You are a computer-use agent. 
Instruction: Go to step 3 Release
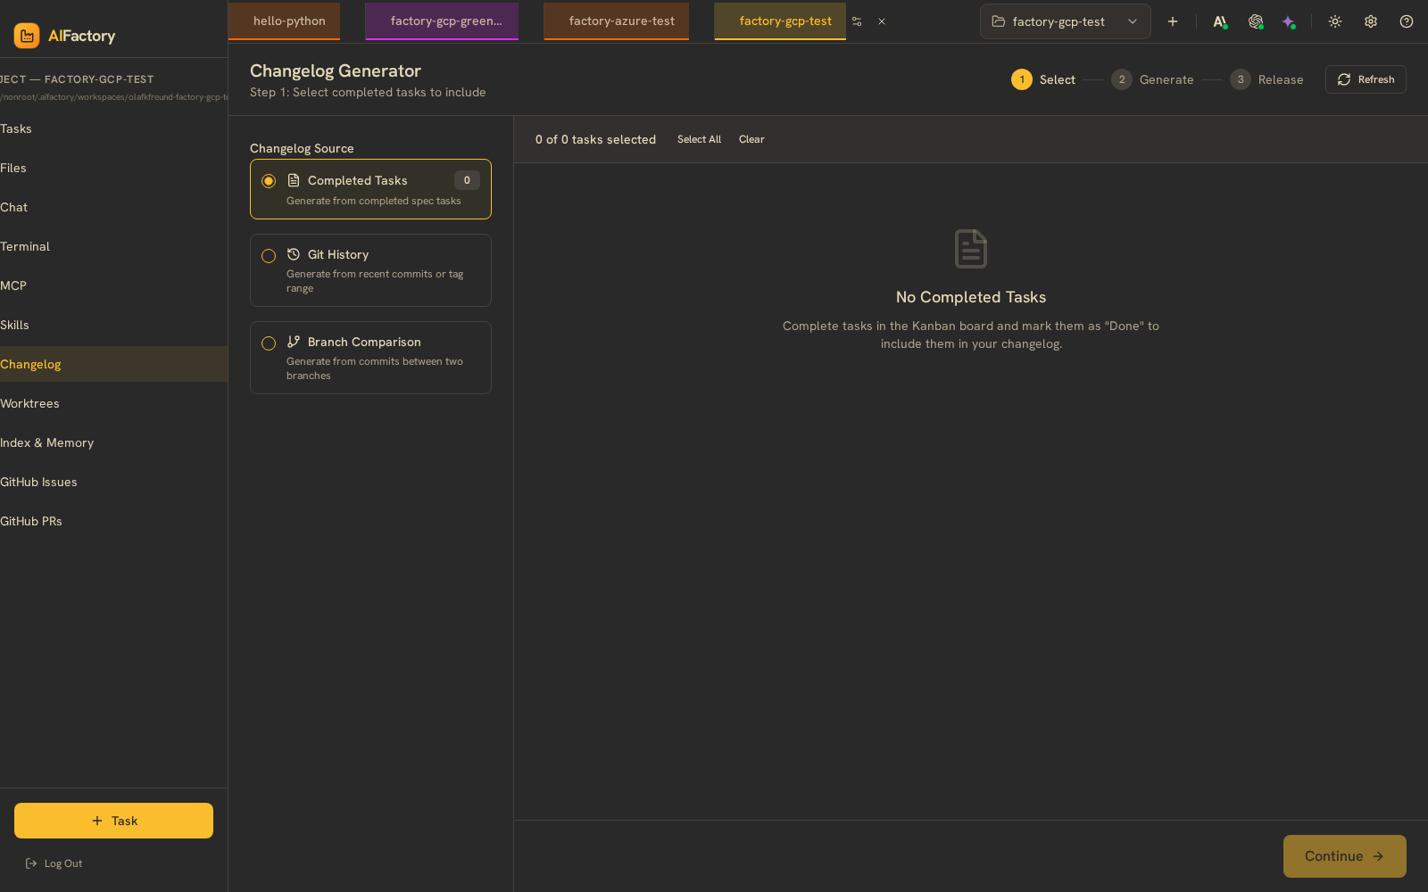click(1266, 79)
